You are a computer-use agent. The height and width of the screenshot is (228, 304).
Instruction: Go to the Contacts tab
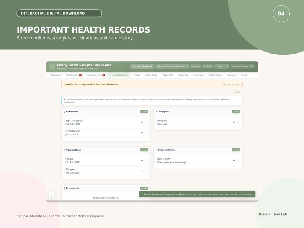coord(199,75)
